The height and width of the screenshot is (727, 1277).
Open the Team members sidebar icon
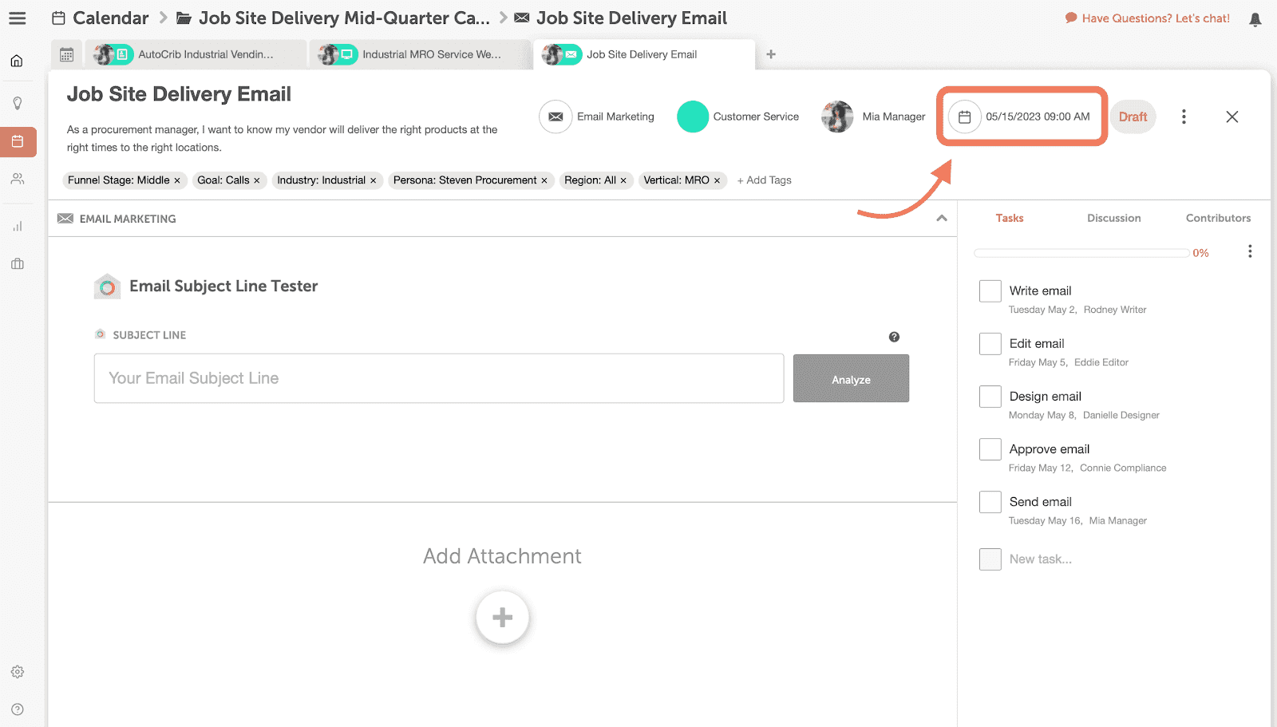coord(18,180)
